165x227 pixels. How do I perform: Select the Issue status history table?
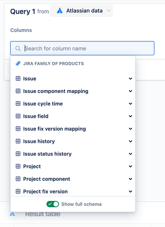(x=73, y=154)
